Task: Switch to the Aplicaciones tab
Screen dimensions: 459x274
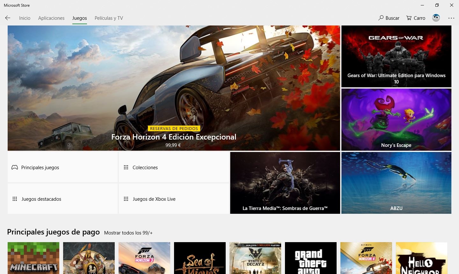Action: [51, 18]
